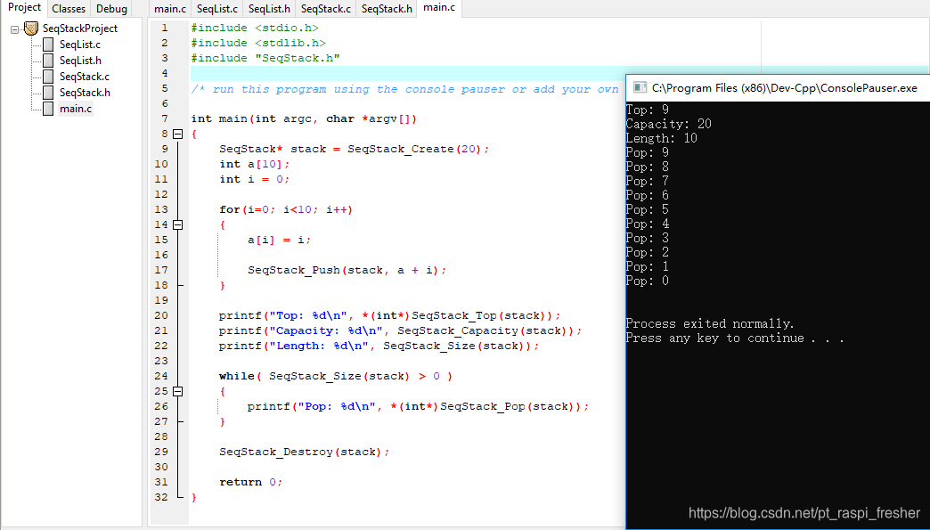This screenshot has height=530, width=930.
Task: Open the SeqList.h editor tab
Action: click(269, 9)
